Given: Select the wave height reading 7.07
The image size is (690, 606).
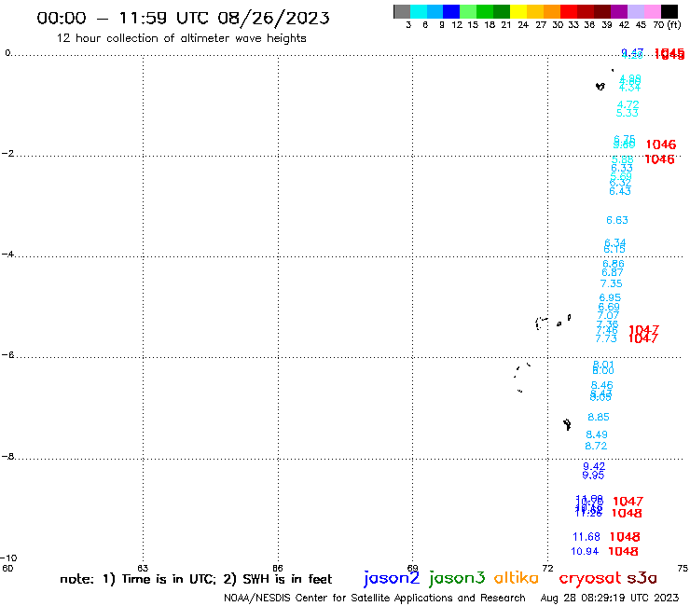Looking at the screenshot, I should coord(608,315).
